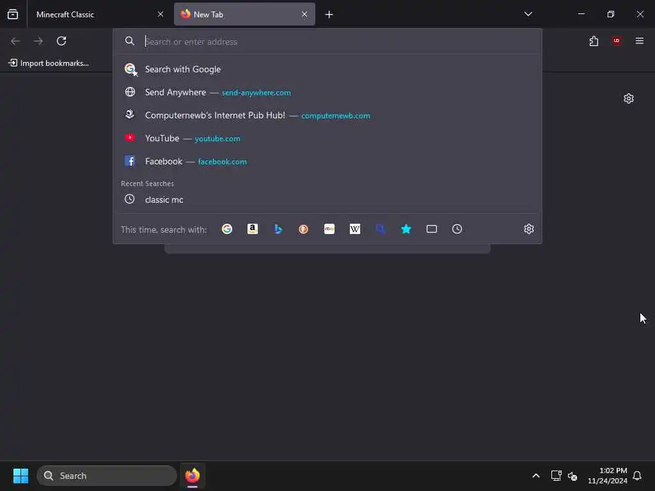Click the Firefox icon on the taskbar
This screenshot has height=491, width=655.
[193, 476]
